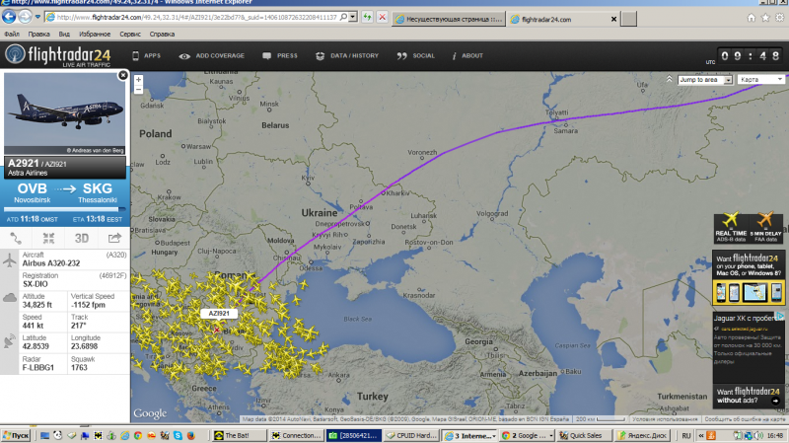The image size is (789, 443).
Task: Open the DATA / HISTORY menu
Action: click(347, 56)
